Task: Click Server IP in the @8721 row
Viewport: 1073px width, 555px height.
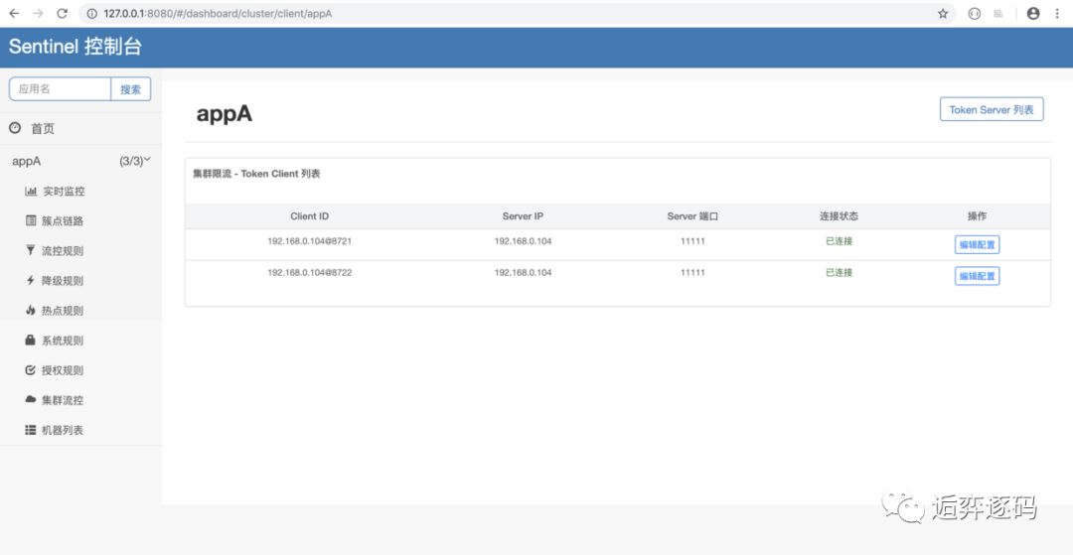Action: (523, 241)
